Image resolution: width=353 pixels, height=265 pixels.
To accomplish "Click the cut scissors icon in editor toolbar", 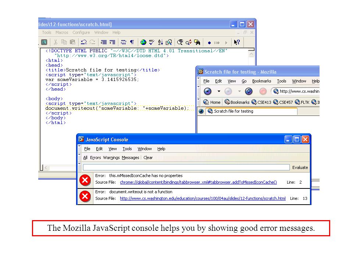I will point(56,42).
